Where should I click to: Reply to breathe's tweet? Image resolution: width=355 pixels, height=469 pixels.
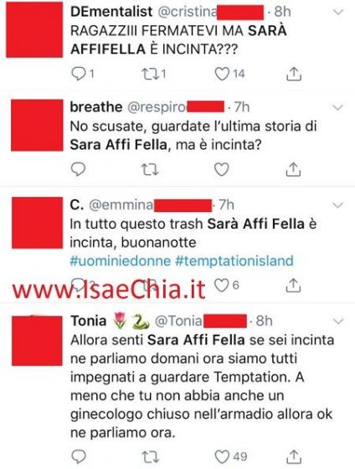79,169
